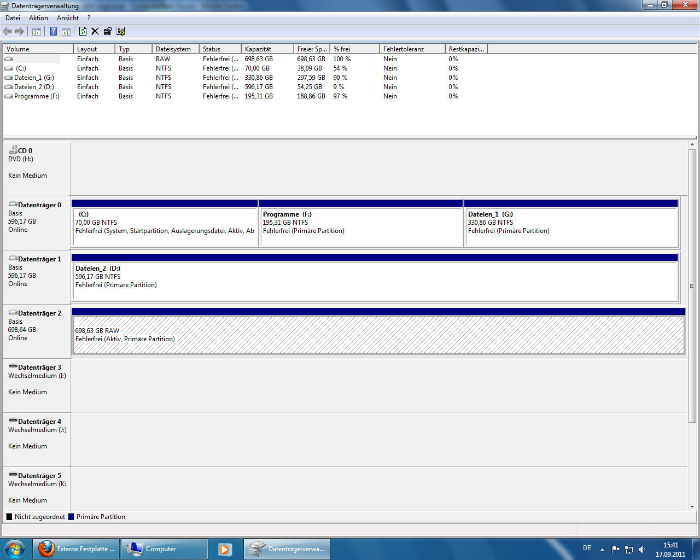
Task: Open the Aktion menu
Action: click(x=38, y=18)
